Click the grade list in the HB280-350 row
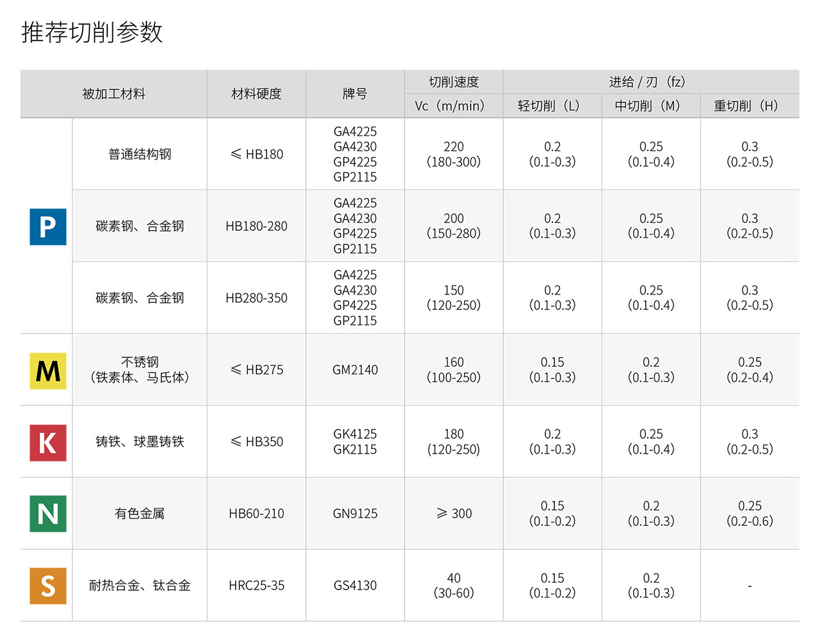839x638 pixels. (x=355, y=298)
